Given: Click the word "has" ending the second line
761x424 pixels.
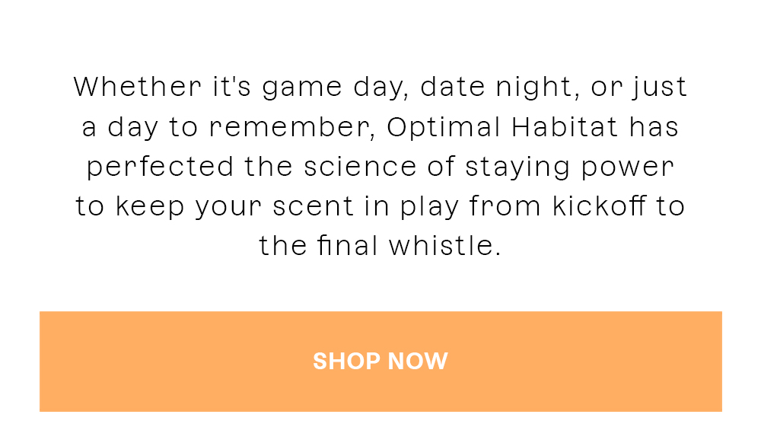Looking at the screenshot, I should point(654,127).
